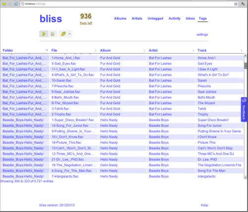Sort by Track column header
Image resolution: width=248 pixels, height=212 pixels.
(x=220, y=50)
